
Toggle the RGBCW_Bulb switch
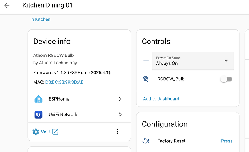point(227,79)
